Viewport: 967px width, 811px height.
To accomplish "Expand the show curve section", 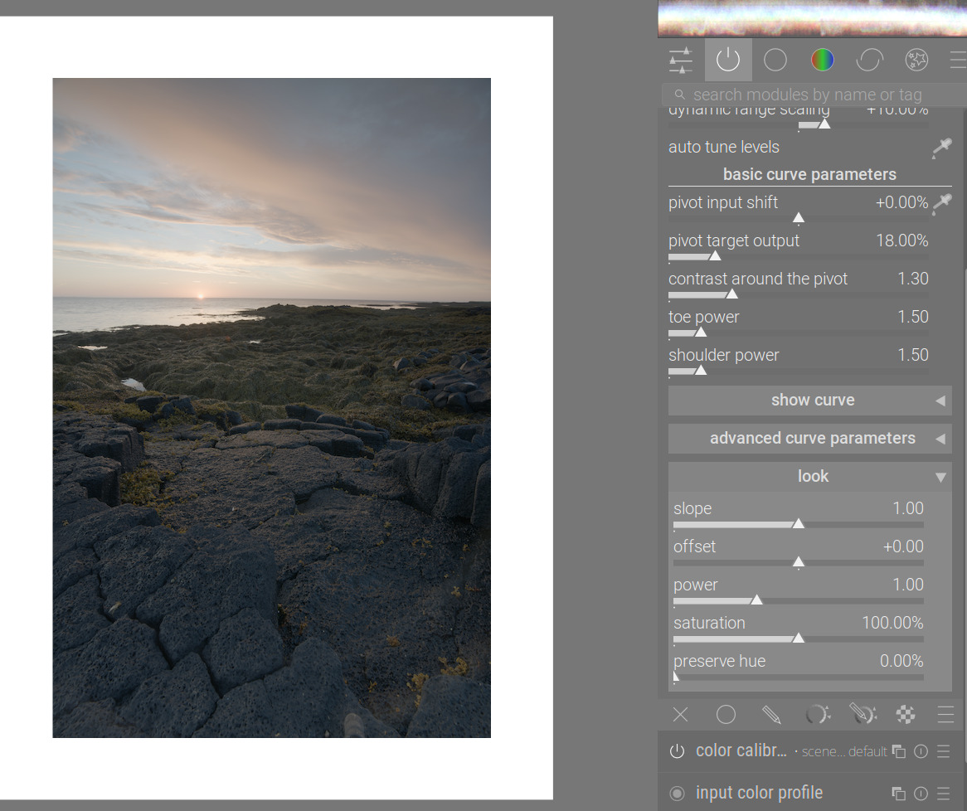I will click(809, 401).
